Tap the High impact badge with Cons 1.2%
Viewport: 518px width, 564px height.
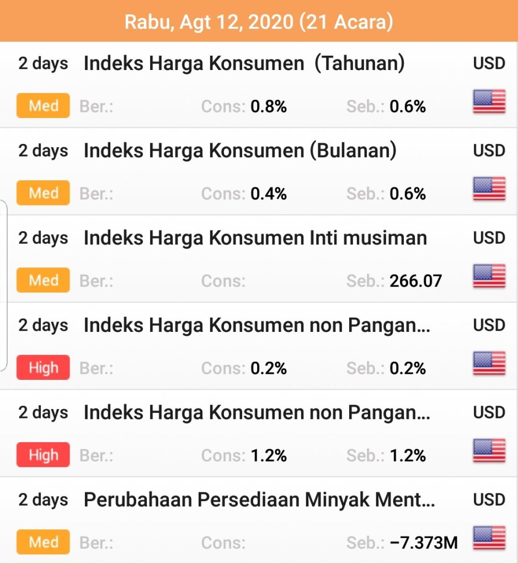(43, 455)
